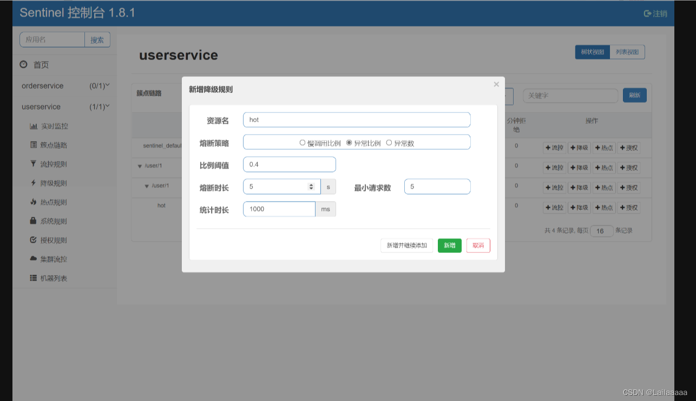Add 热点 rule on the sentinel_default row

pos(604,148)
